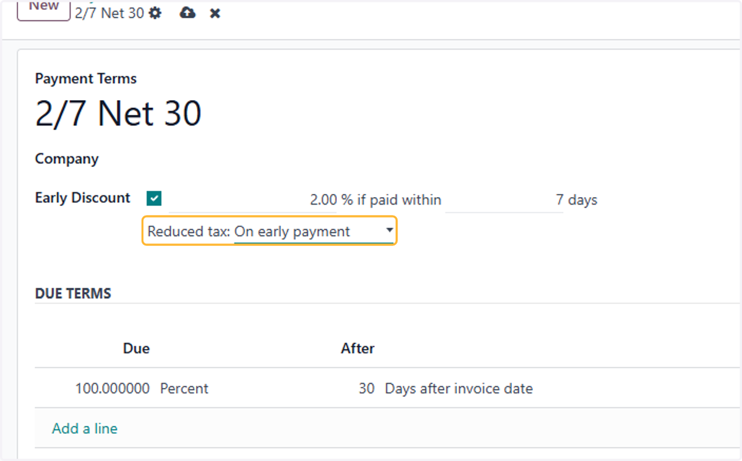Open the gear actions menu beside 2/7 Net 30

pyautogui.click(x=155, y=13)
